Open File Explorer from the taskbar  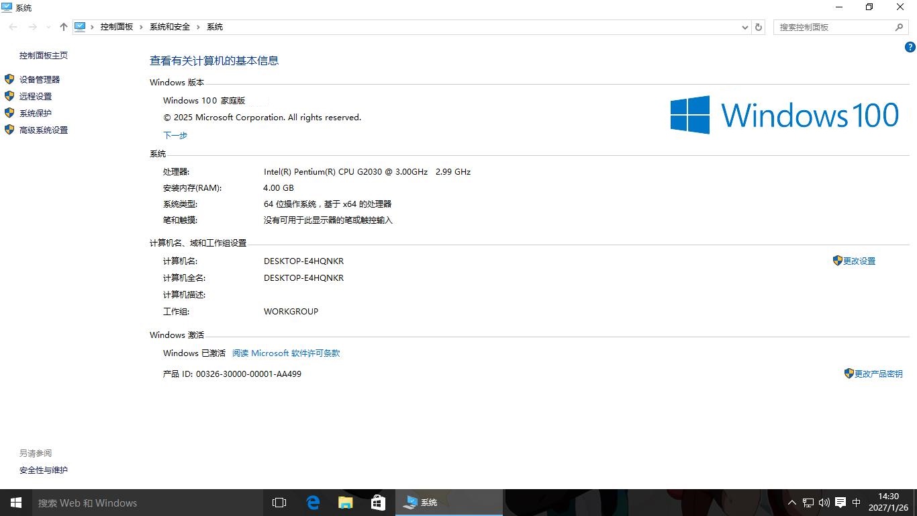(x=345, y=503)
